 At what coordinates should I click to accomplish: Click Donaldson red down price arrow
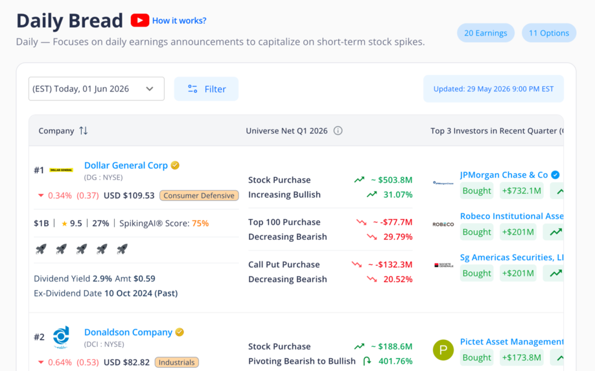pos(41,363)
